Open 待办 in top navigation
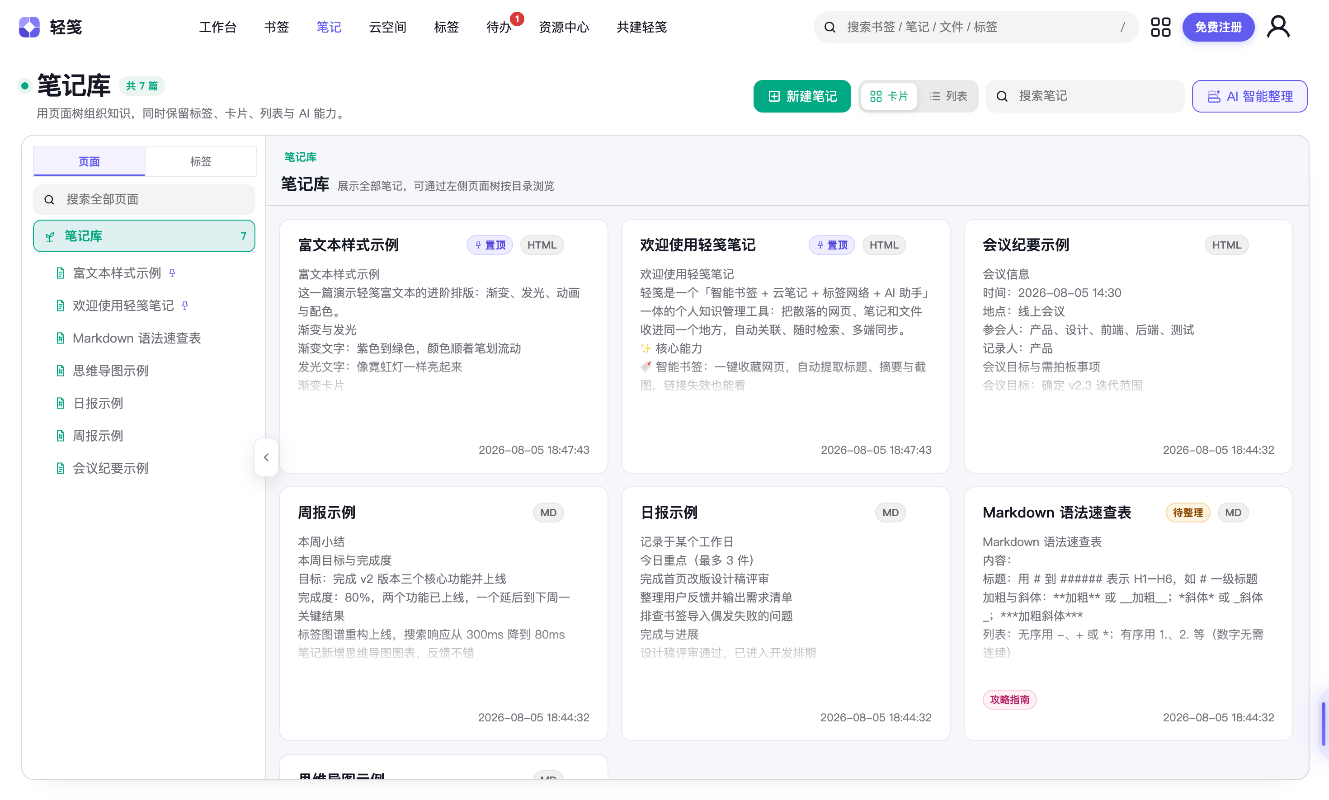1329x800 pixels. [x=499, y=27]
